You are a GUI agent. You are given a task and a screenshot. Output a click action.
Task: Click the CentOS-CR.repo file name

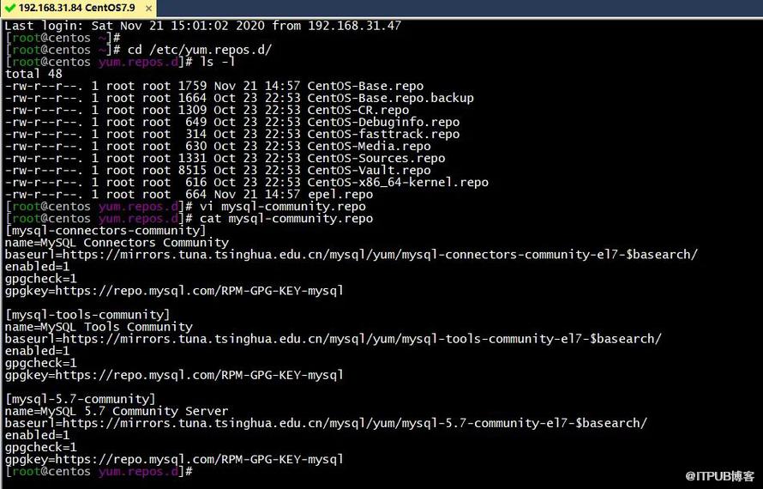358,110
